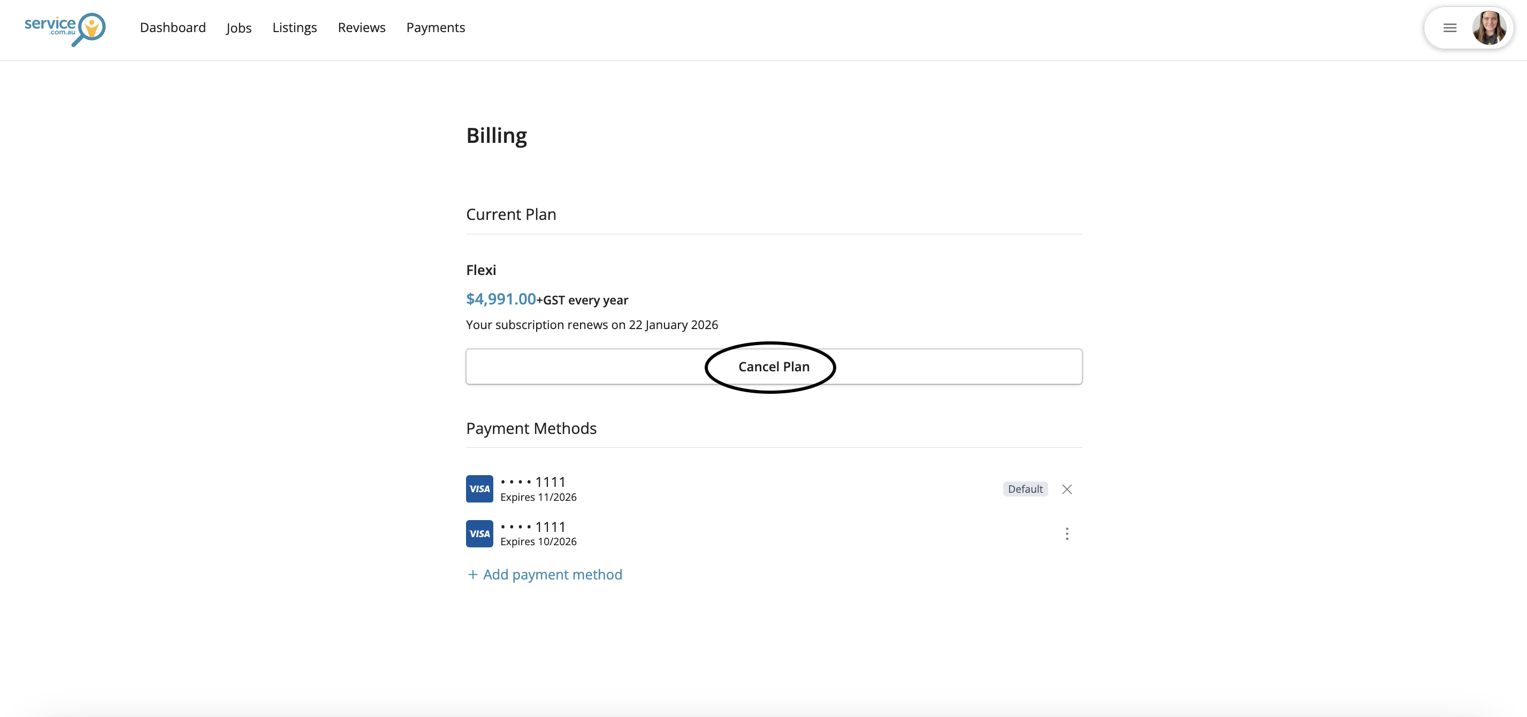The image size is (1527, 717).
Task: Navigate to Listings
Action: coord(294,28)
